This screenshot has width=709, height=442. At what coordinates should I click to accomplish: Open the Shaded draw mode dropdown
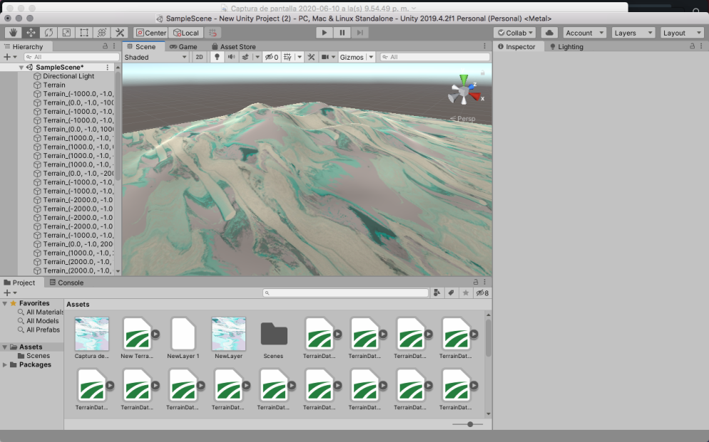pyautogui.click(x=155, y=57)
